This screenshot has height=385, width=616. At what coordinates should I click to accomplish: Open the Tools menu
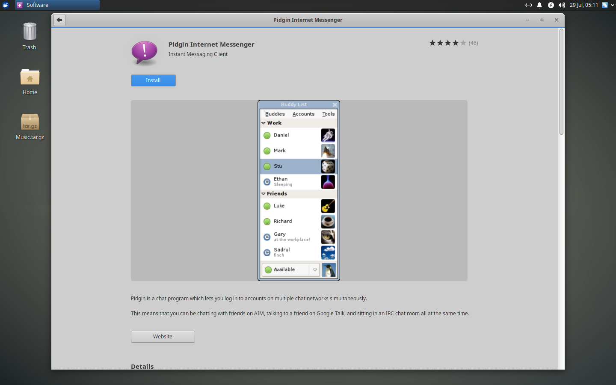329,114
